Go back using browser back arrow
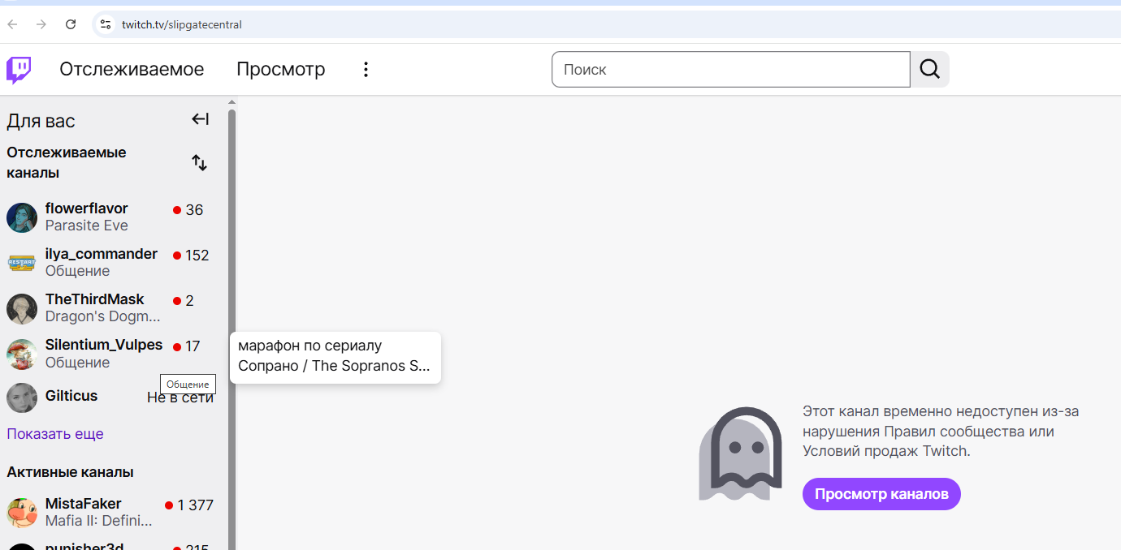This screenshot has height=550, width=1121. [12, 24]
